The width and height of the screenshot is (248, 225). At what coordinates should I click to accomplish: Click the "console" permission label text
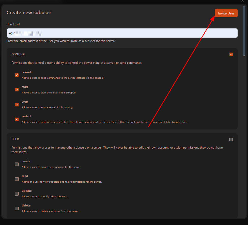tap(27, 72)
